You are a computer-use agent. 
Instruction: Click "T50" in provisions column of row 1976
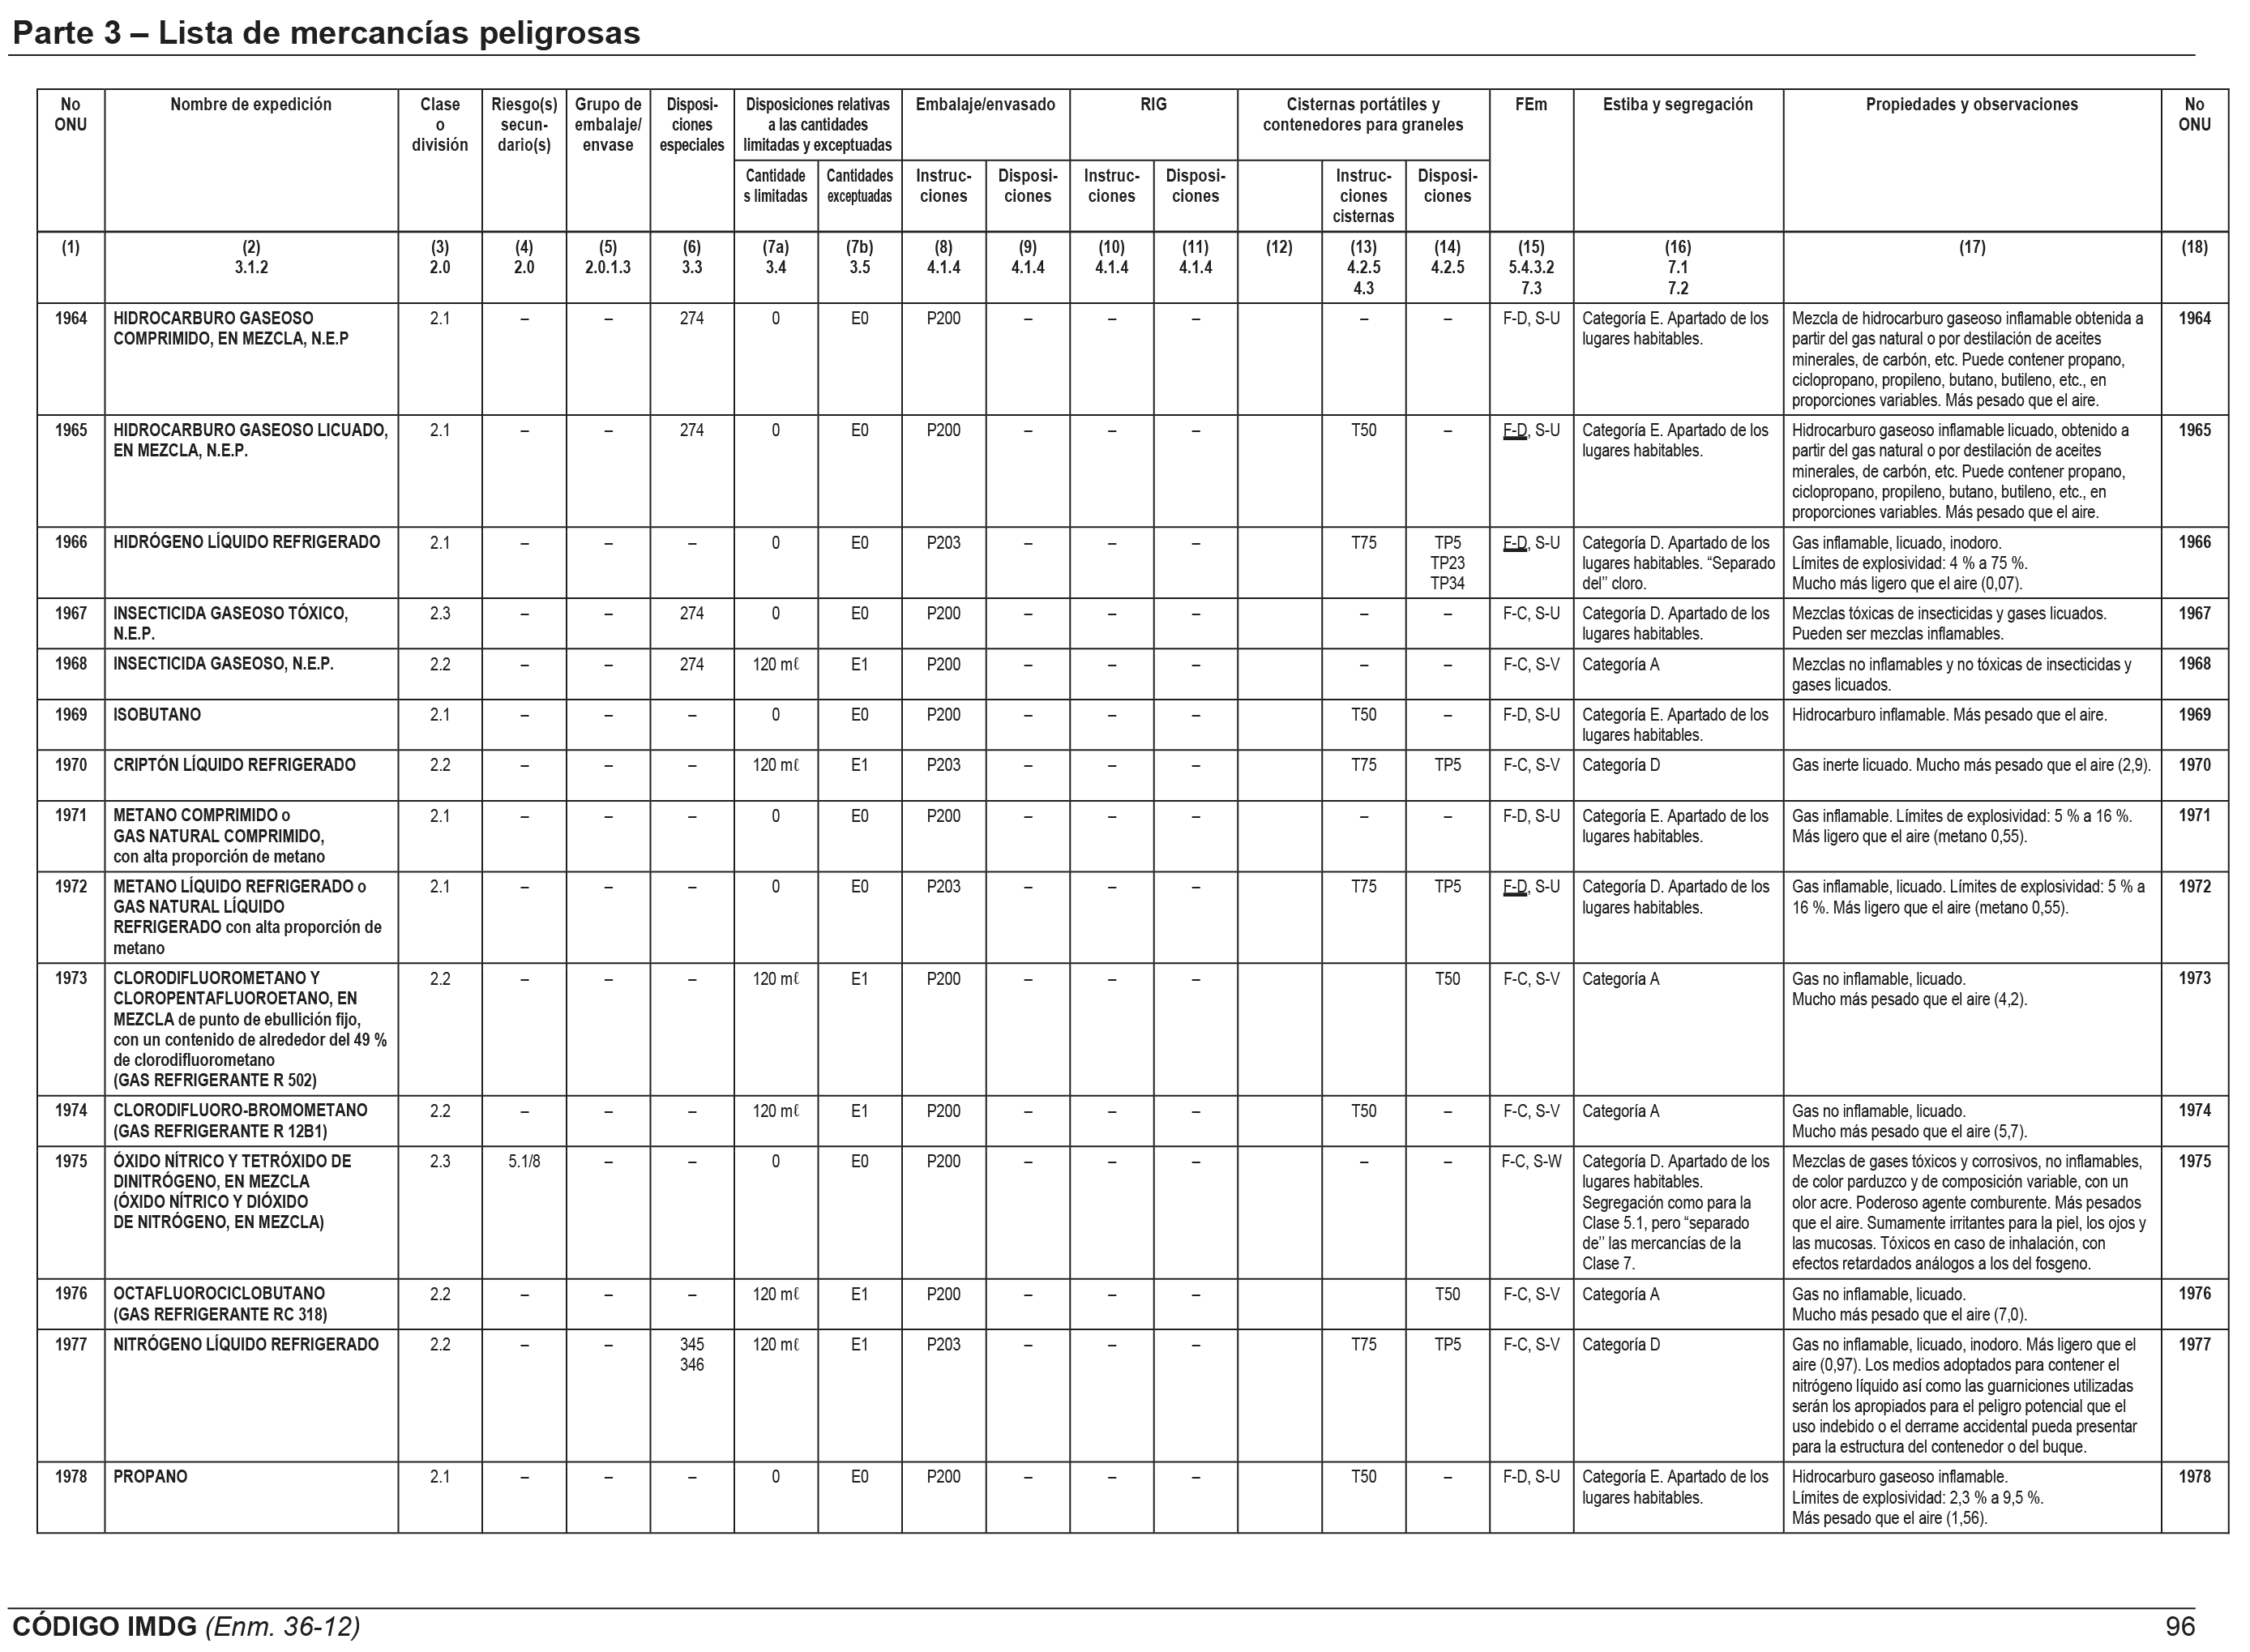[x=1447, y=1293]
